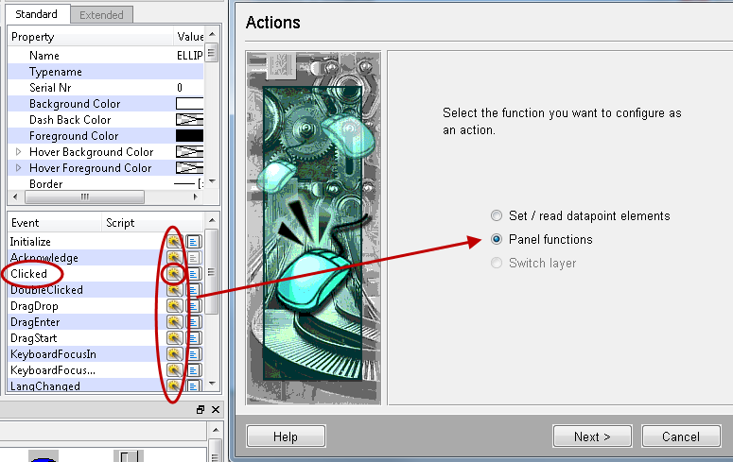Open Help for the Actions wizard

click(286, 436)
